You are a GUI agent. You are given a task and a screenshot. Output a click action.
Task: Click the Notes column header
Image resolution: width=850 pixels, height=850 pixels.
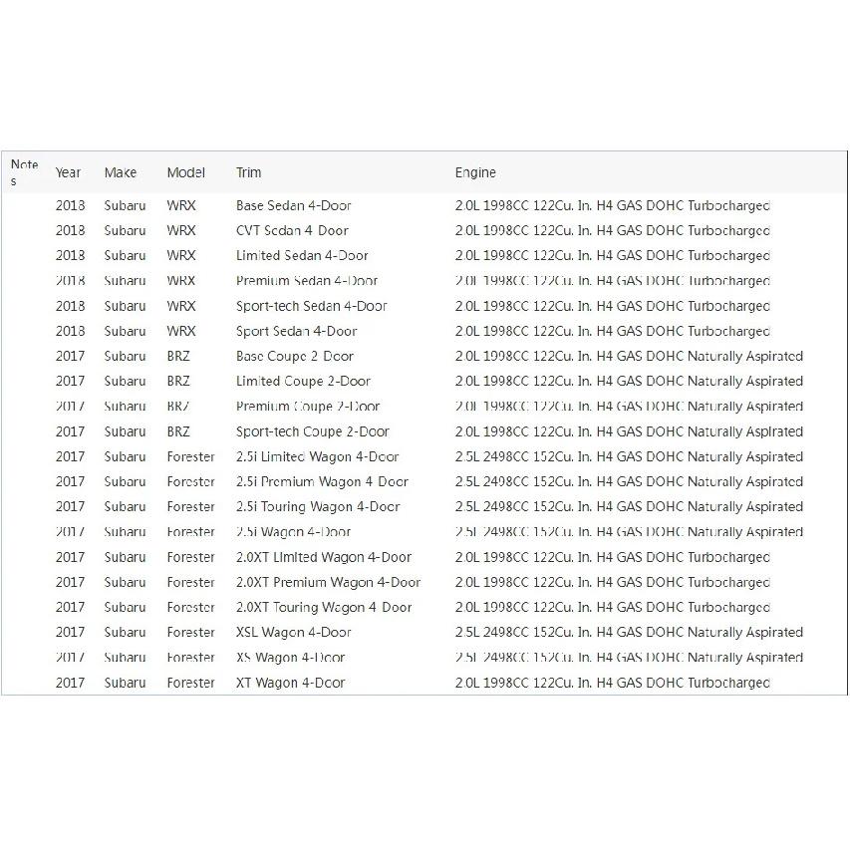(24, 172)
